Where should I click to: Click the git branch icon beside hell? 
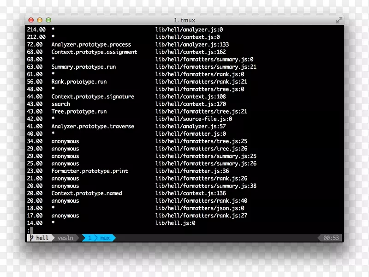coord(31,238)
